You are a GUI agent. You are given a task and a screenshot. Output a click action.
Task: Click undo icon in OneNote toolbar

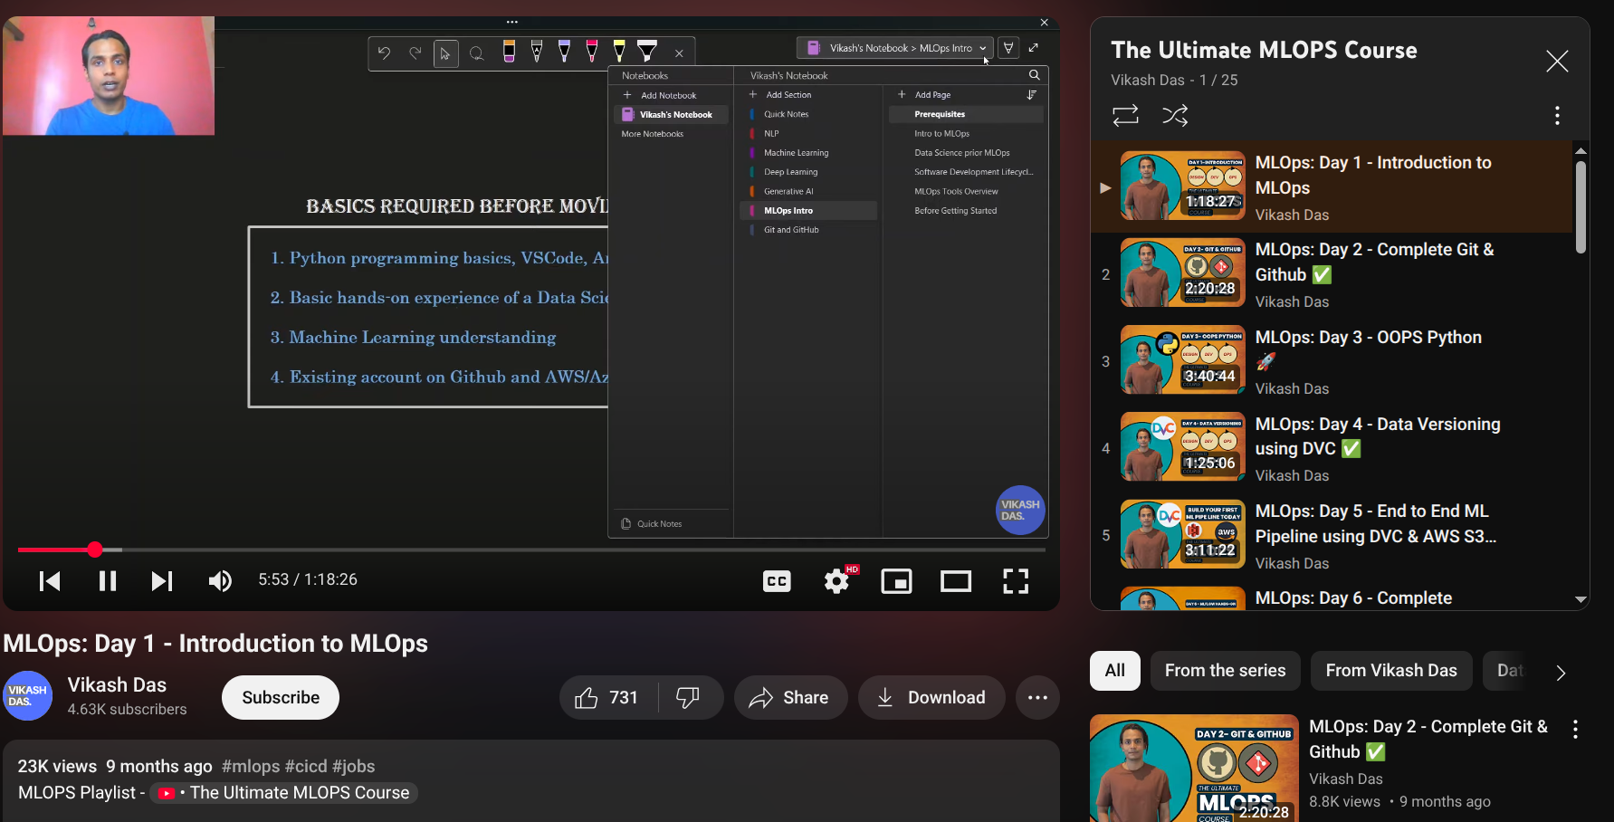[384, 53]
